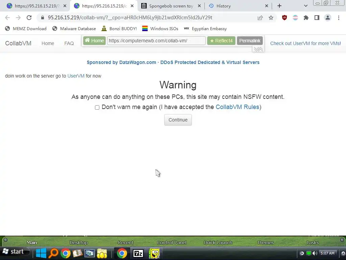Open the Chrome profile avatar
This screenshot has height=260, width=346.
tap(328, 18)
